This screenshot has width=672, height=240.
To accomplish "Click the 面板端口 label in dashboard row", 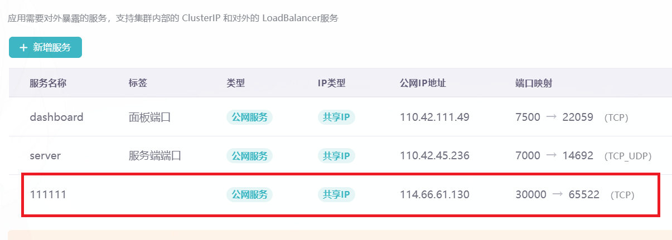I will pos(149,117).
